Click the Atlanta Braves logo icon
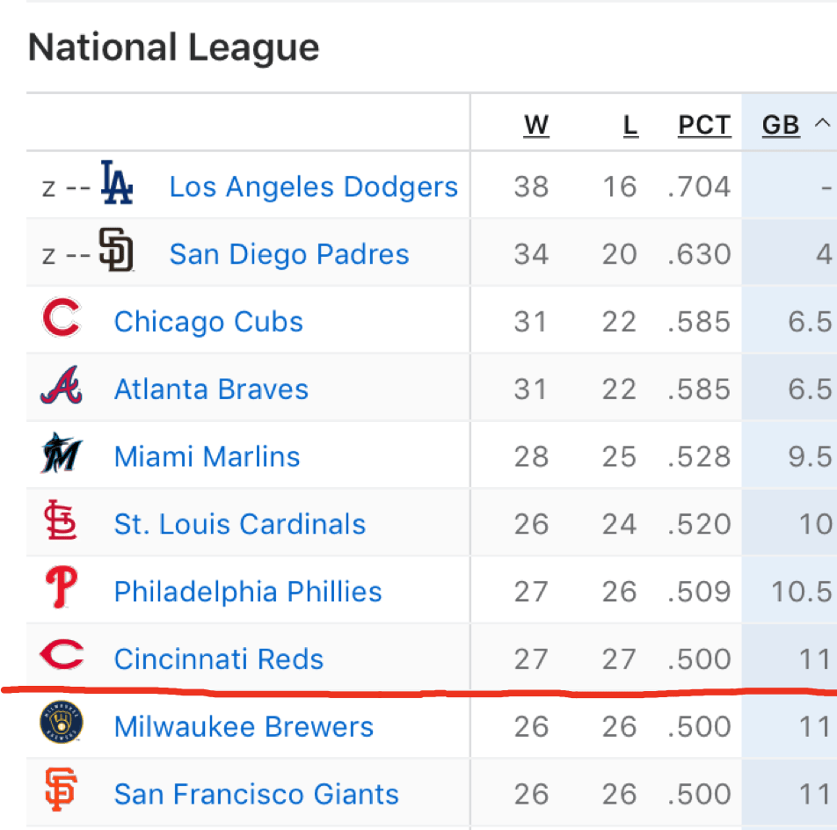 click(62, 387)
